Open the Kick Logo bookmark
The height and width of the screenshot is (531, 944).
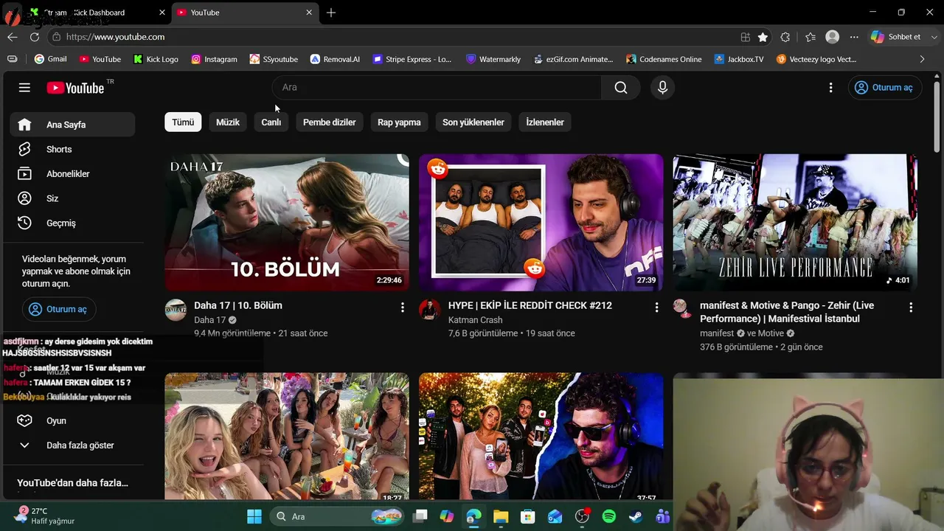coord(156,59)
